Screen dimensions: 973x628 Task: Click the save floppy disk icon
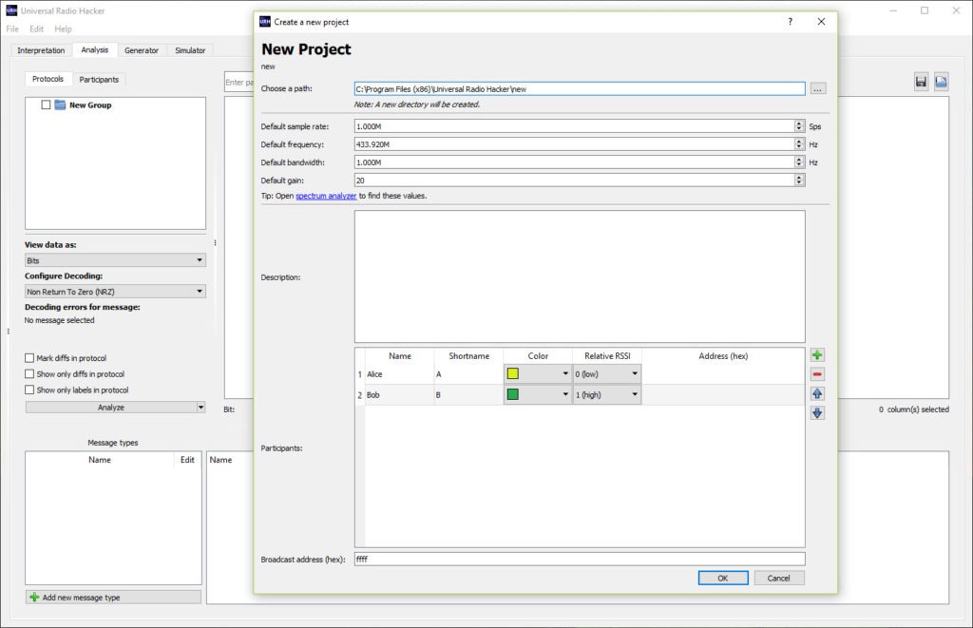tap(921, 82)
